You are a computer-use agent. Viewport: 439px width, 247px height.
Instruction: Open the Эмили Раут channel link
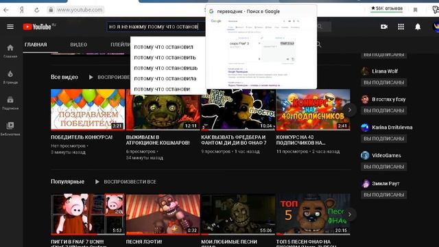(x=385, y=183)
